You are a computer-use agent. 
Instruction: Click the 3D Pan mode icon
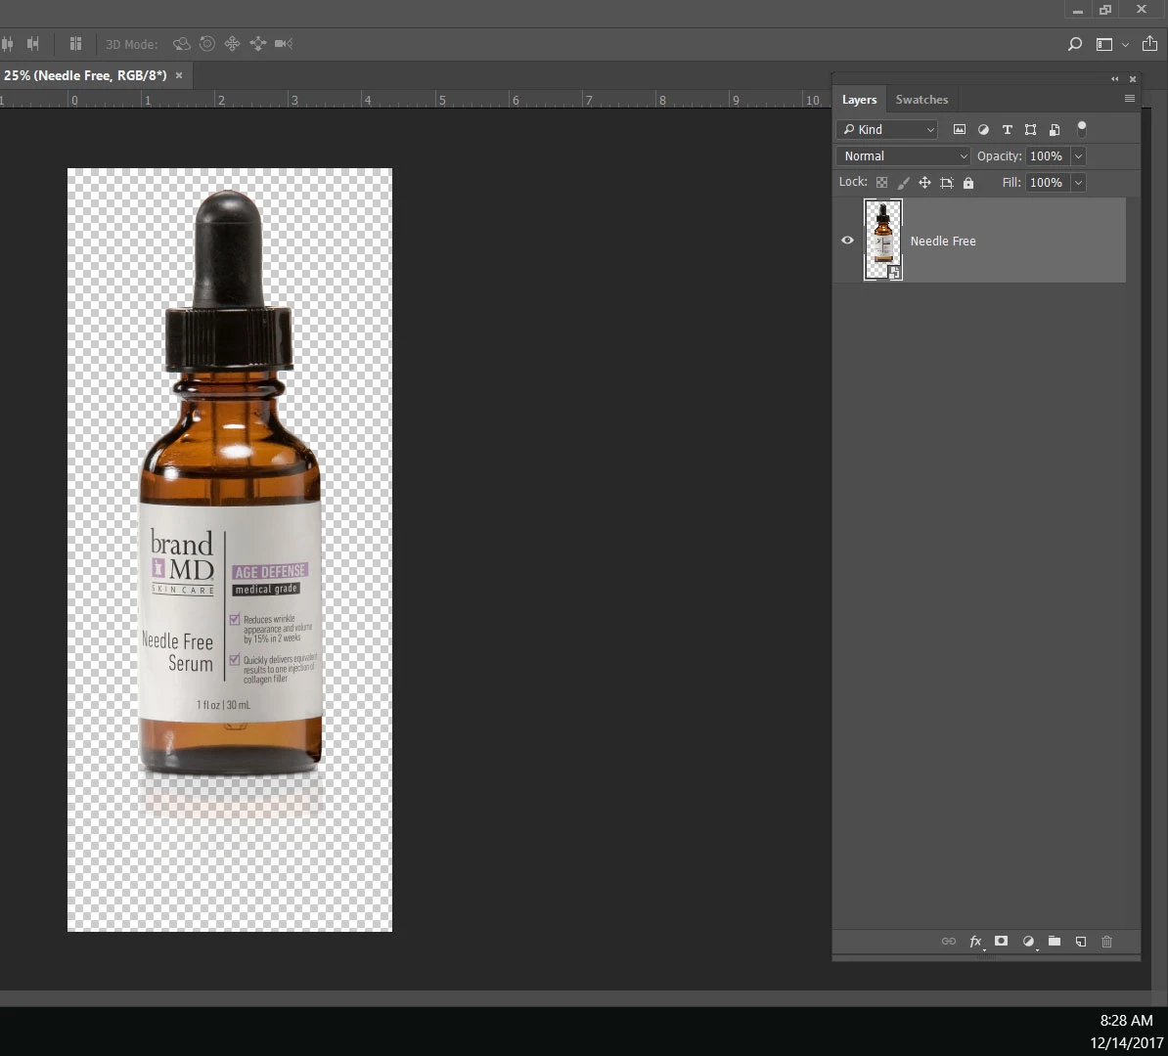pyautogui.click(x=233, y=44)
